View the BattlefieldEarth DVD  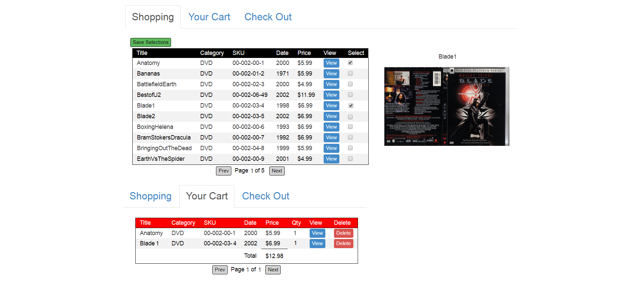[x=331, y=84]
